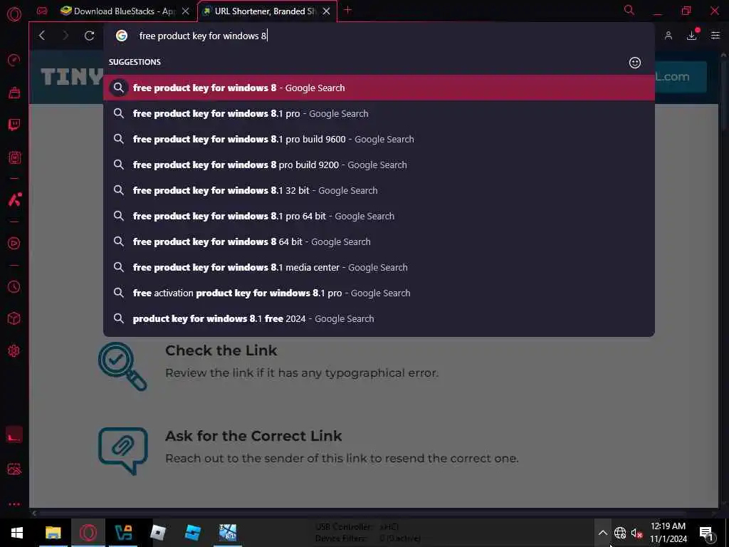729x547 pixels.
Task: Reload the current page
Action: point(89,36)
